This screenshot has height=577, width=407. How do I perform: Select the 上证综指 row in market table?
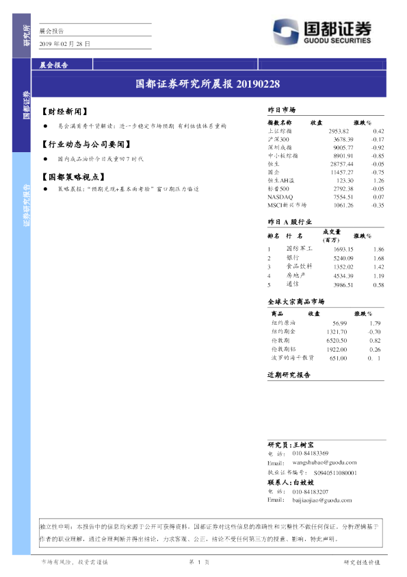(x=326, y=131)
